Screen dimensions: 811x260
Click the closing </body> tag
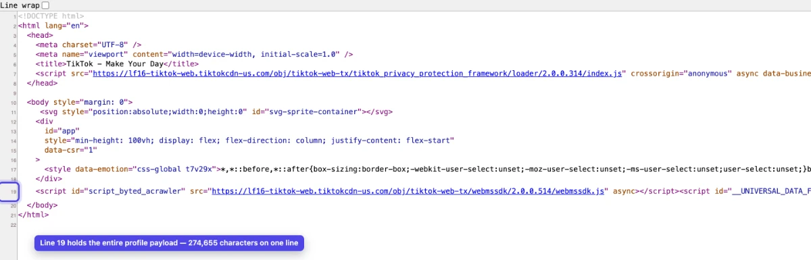43,205
